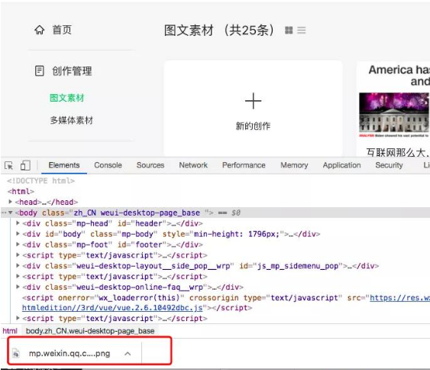This screenshot has height=370, width=430.
Task: Expand the mp-head header div
Action: [18, 223]
